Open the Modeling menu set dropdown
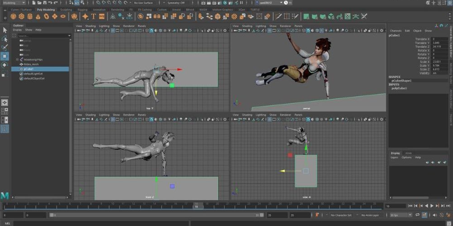Viewport: 453px width, 226px height. pyautogui.click(x=13, y=3)
